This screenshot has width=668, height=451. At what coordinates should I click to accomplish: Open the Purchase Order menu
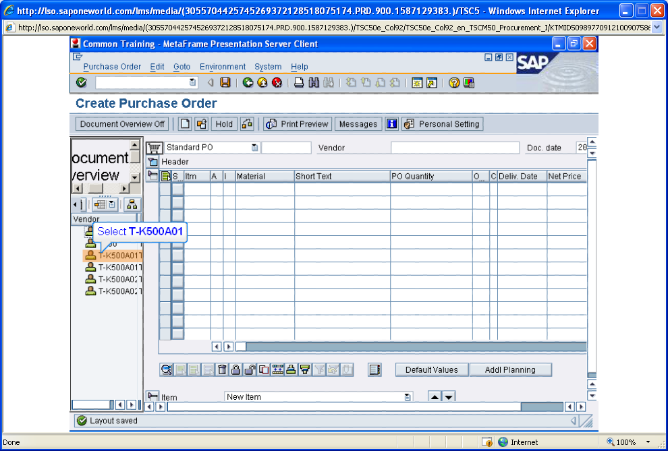(x=112, y=67)
